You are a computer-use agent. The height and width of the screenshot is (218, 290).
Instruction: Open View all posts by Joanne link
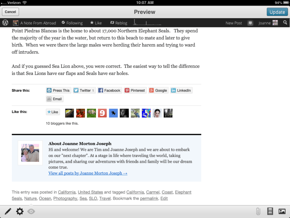88,173
